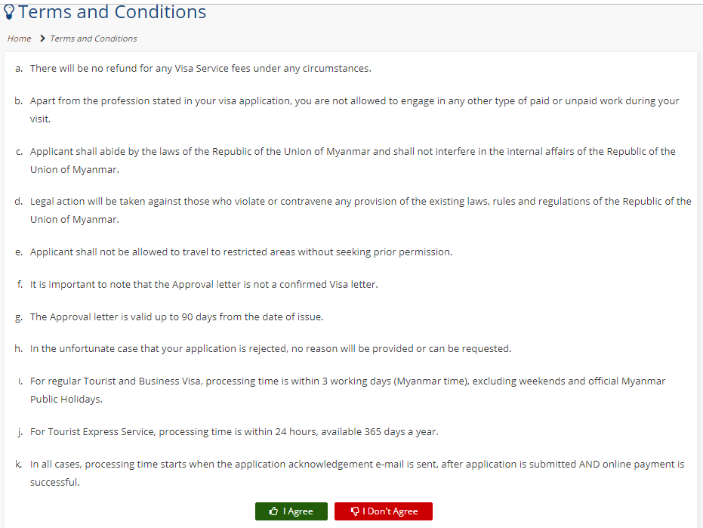The height and width of the screenshot is (528, 703).
Task: Click the Terms and Conditions page heading
Action: pyautogui.click(x=113, y=13)
